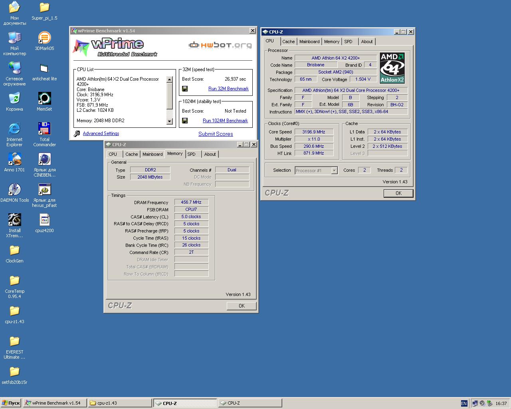Click CPU List scrollbar down arrow

tap(169, 121)
